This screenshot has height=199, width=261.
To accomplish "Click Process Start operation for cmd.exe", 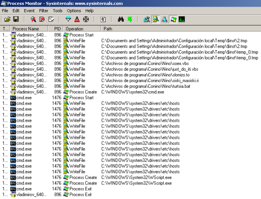I will tap(81, 97).
